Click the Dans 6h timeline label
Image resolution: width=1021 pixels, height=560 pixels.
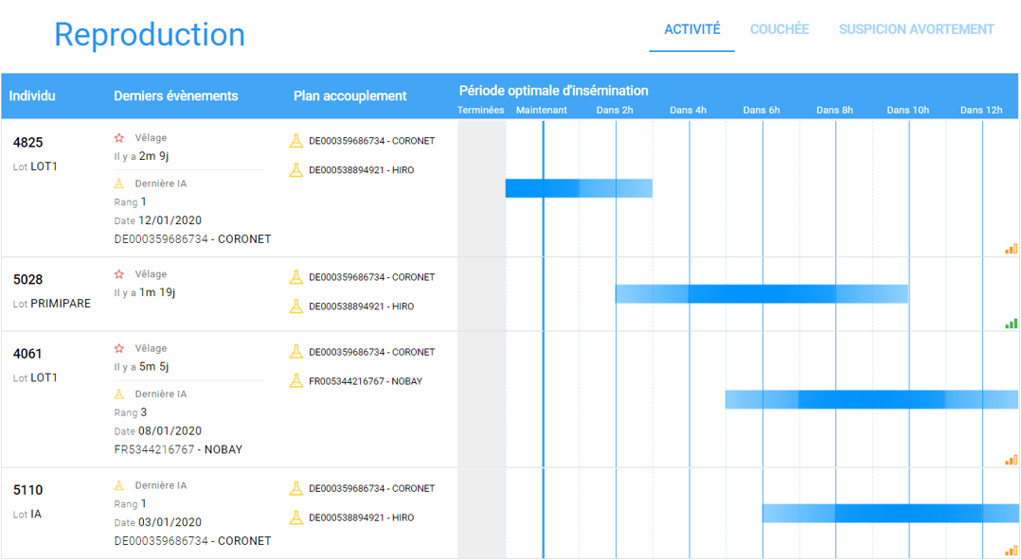[761, 110]
